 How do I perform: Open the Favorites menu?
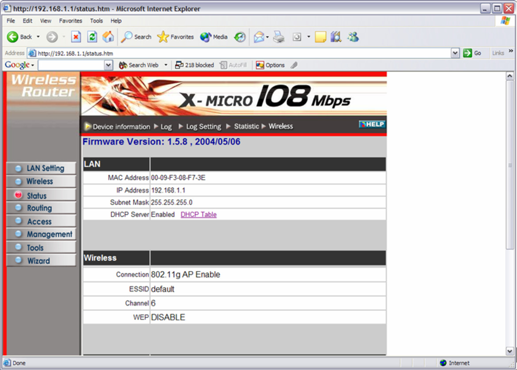tap(71, 21)
